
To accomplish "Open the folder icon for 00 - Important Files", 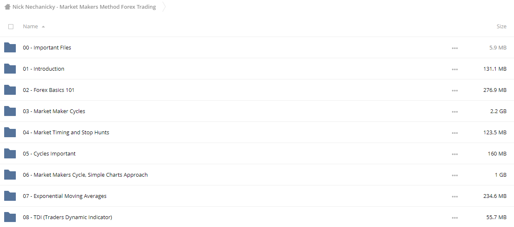I will point(10,47).
